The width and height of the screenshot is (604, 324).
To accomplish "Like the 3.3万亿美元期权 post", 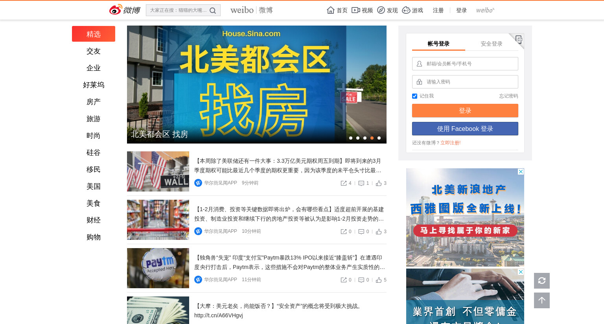I will click(379, 183).
